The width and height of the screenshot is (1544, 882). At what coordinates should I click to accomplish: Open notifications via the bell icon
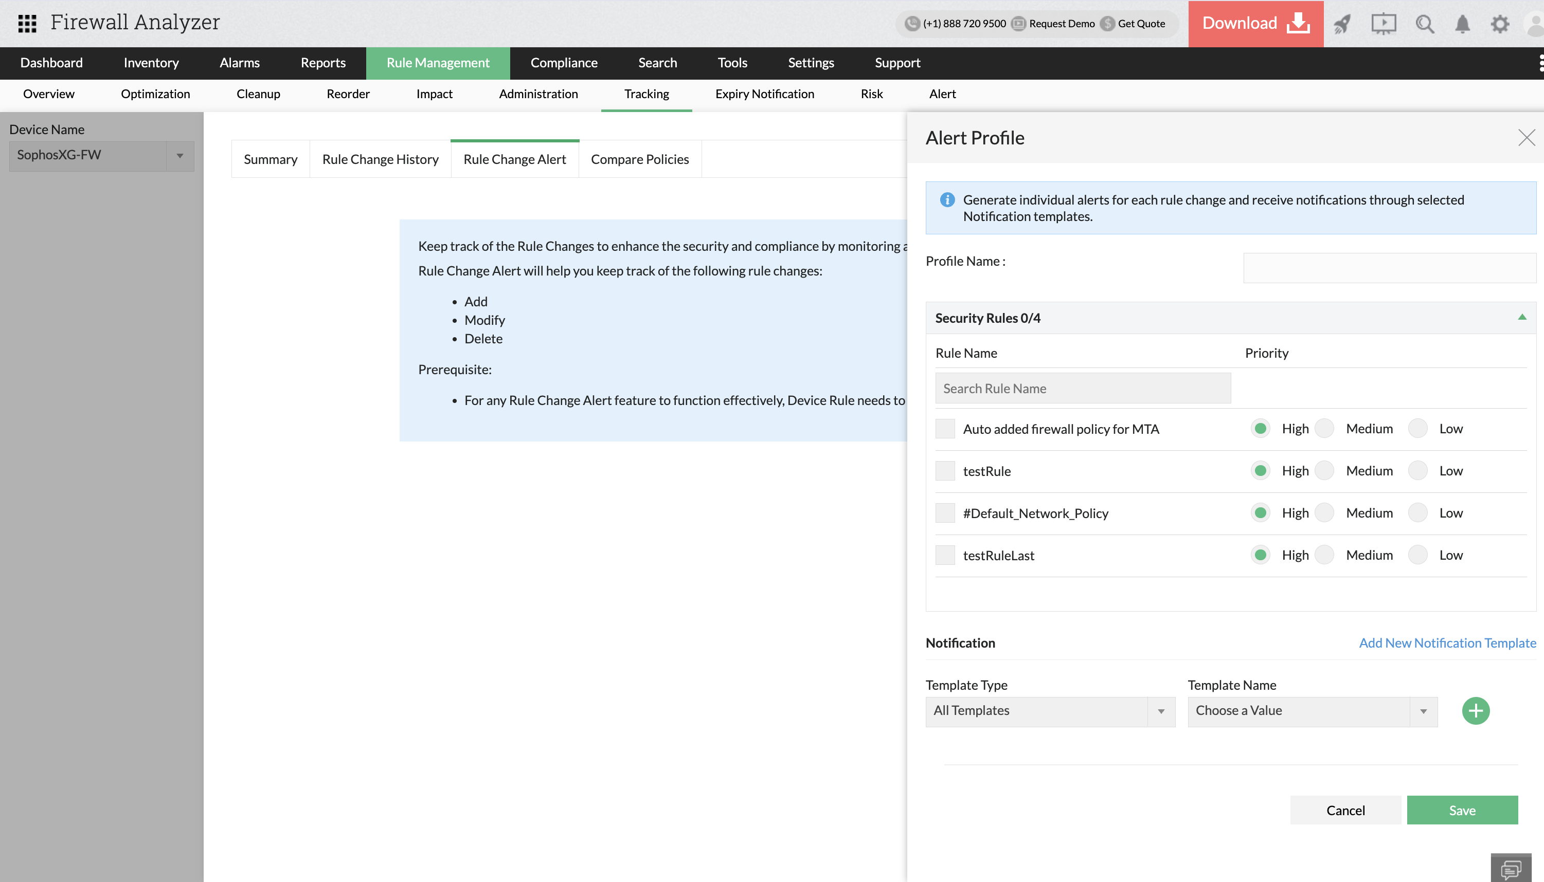(x=1463, y=23)
